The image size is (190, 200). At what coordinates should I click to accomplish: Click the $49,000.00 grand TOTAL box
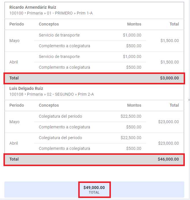[94, 190]
